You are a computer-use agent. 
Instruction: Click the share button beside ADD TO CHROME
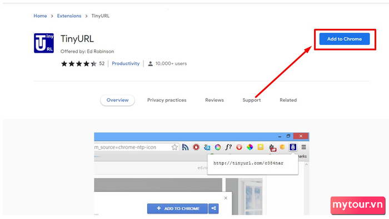pyautogui.click(x=213, y=208)
